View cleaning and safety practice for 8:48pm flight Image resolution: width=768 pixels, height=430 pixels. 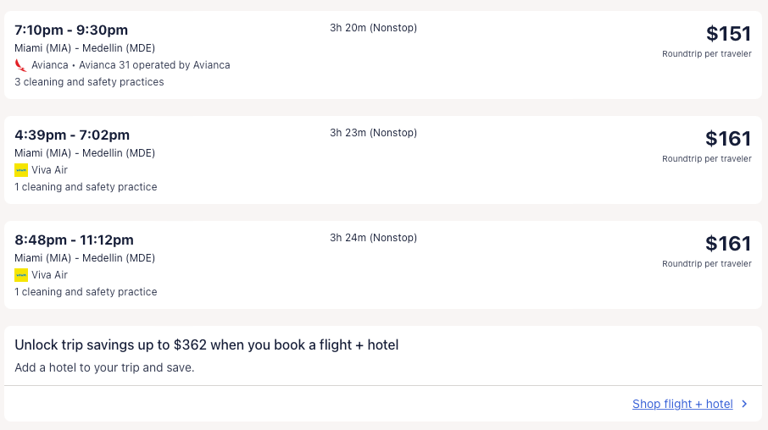[x=86, y=292]
